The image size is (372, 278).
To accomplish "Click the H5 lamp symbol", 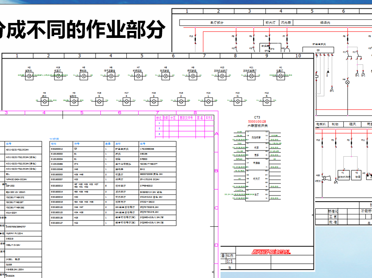I will coord(84,76).
